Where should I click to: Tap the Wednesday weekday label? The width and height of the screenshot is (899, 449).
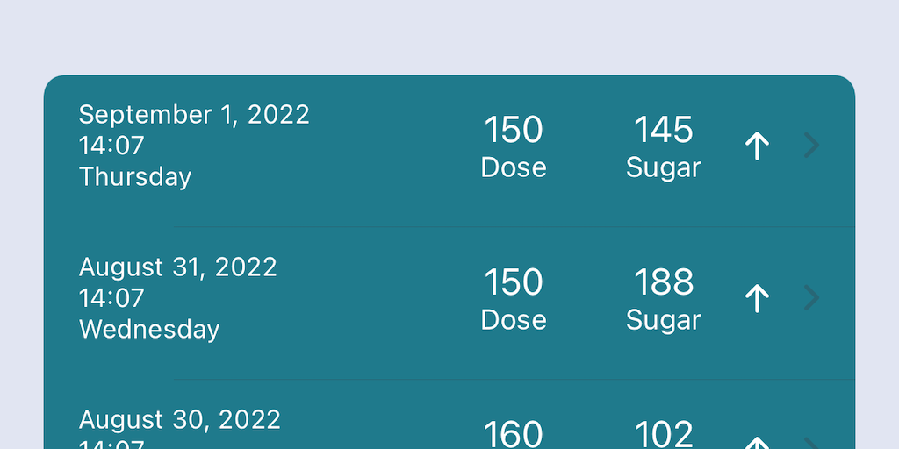click(149, 330)
